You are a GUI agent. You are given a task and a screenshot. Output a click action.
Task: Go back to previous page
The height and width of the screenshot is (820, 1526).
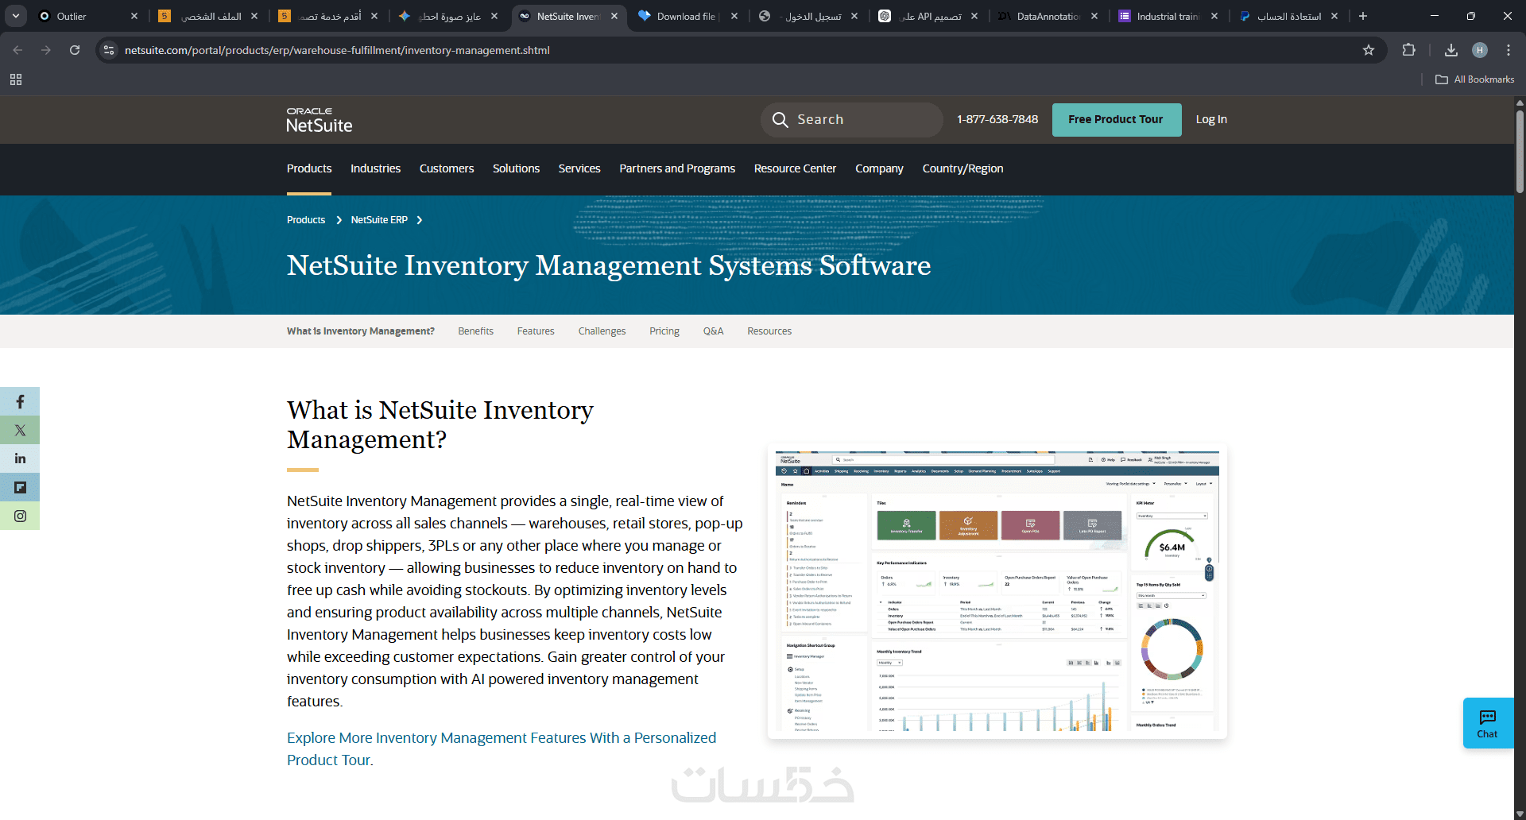pyautogui.click(x=17, y=50)
